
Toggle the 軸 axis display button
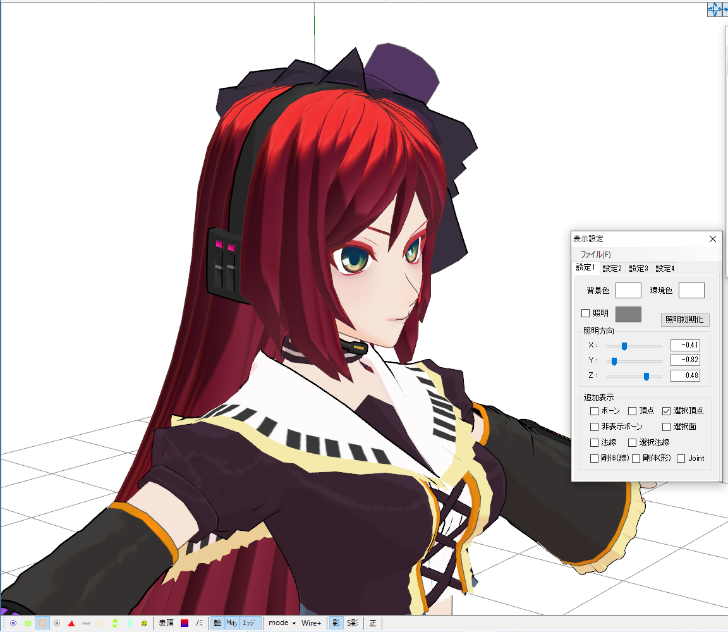(217, 623)
